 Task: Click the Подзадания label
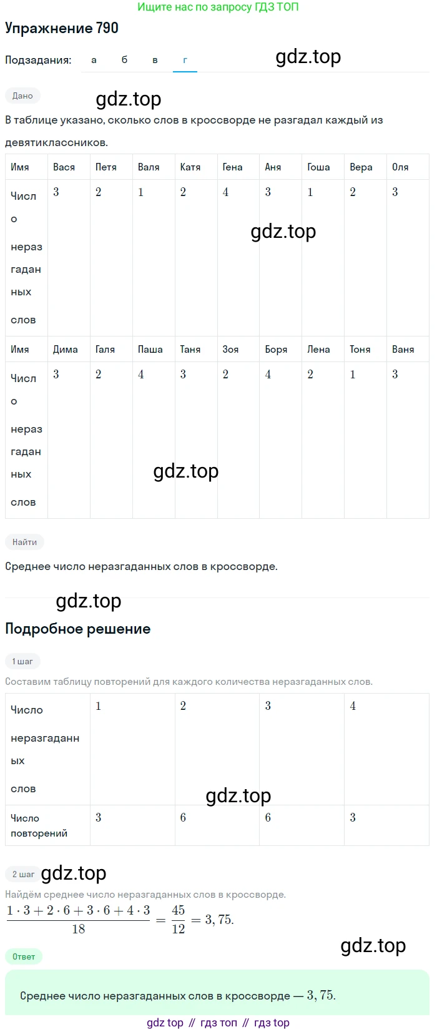(x=38, y=61)
